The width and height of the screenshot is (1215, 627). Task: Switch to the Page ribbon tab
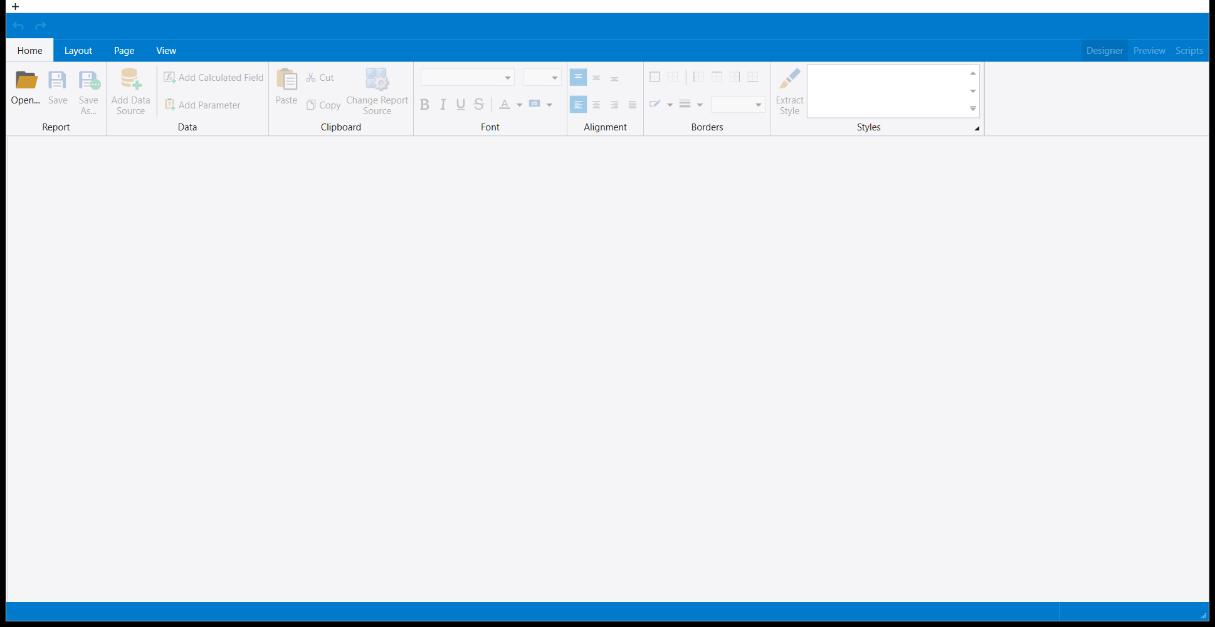click(124, 51)
